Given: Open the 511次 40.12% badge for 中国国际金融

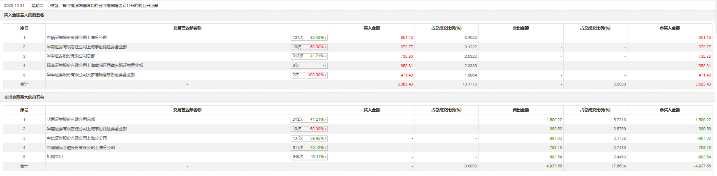Looking at the screenshot, I should 309,148.
